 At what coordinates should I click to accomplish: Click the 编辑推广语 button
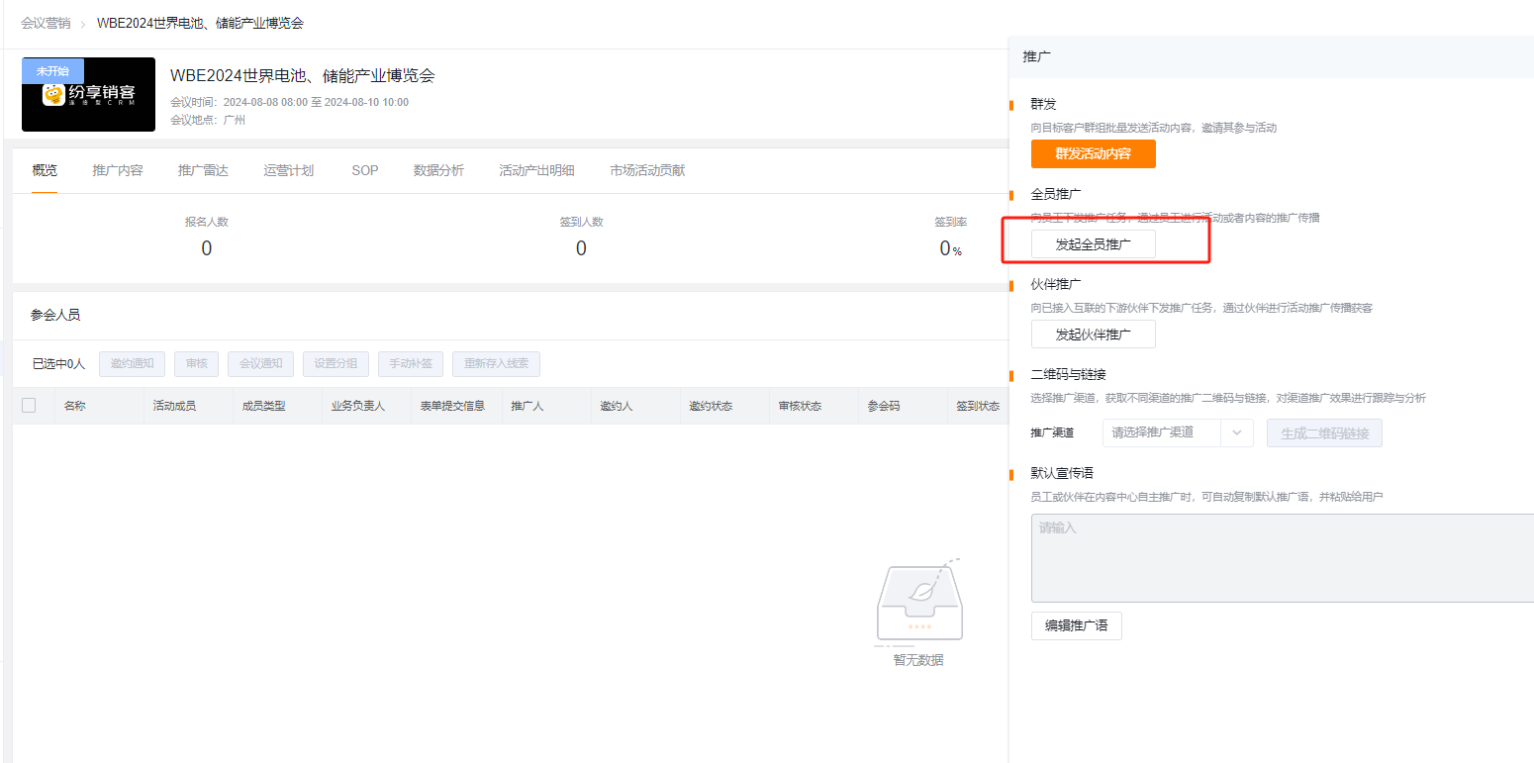(1076, 626)
